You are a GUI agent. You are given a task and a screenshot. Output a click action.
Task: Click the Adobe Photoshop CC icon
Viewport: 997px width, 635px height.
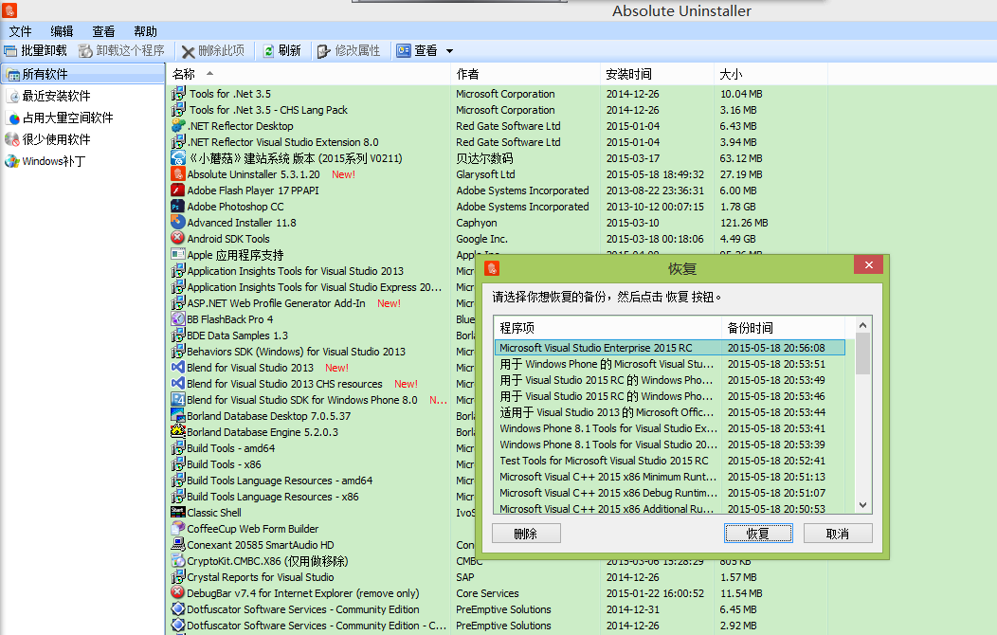click(x=178, y=207)
